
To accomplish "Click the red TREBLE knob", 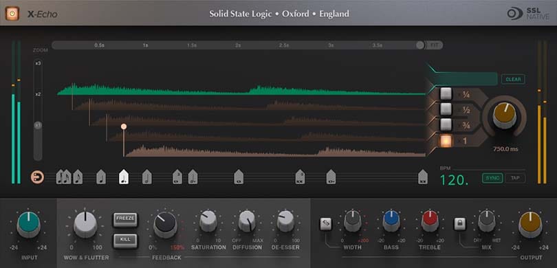I will coord(430,221).
